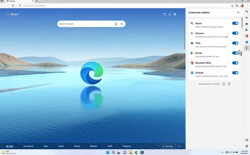Toggle the Tools sidebar switch
Image resolution: width=250 pixels, height=155 pixels.
coord(235,43)
